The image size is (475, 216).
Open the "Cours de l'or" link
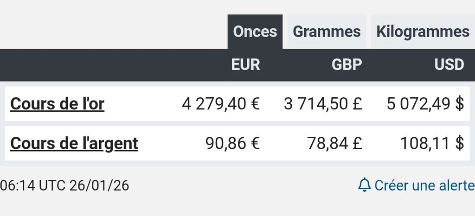pyautogui.click(x=57, y=104)
